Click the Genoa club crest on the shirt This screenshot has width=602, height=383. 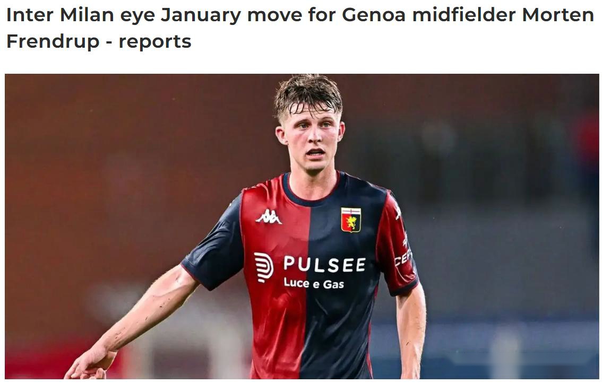point(351,220)
